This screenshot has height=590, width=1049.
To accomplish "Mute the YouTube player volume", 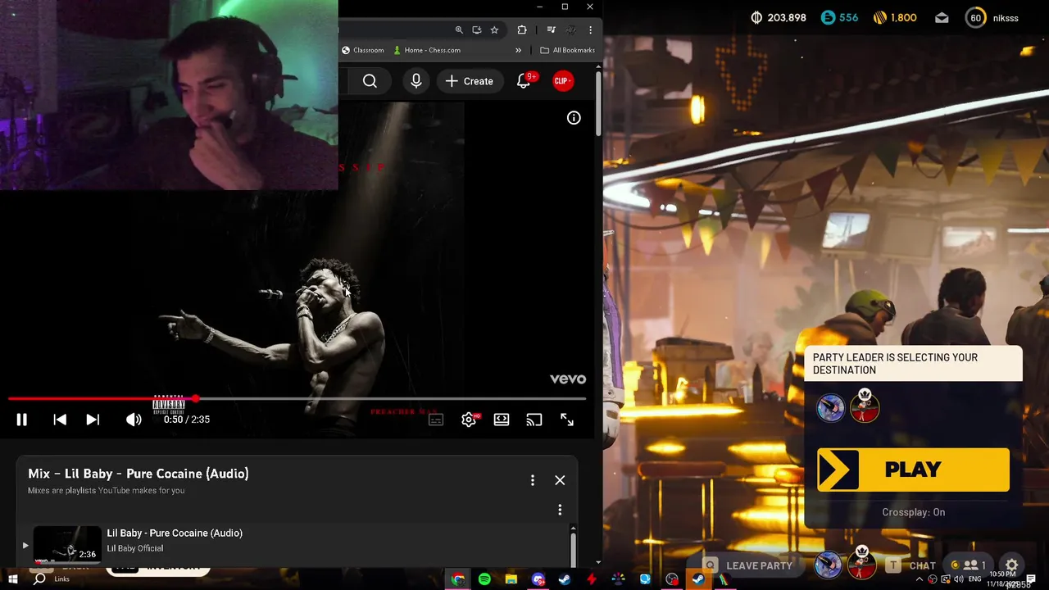I will (x=134, y=420).
